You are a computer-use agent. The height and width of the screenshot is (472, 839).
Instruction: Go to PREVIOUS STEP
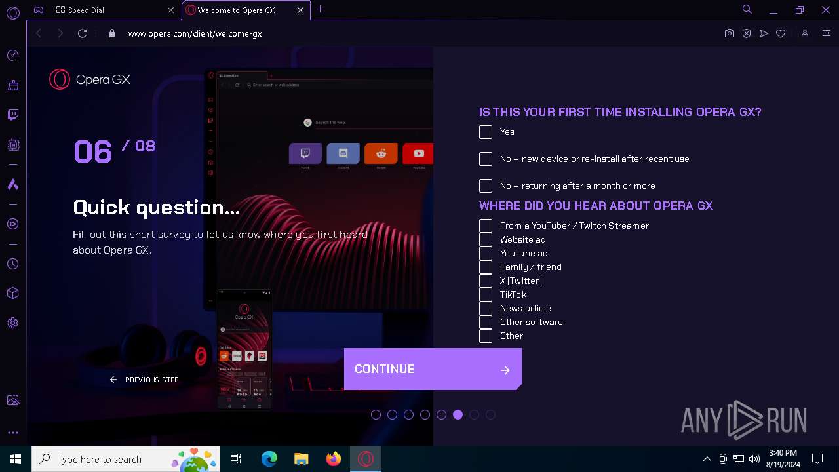pos(144,380)
